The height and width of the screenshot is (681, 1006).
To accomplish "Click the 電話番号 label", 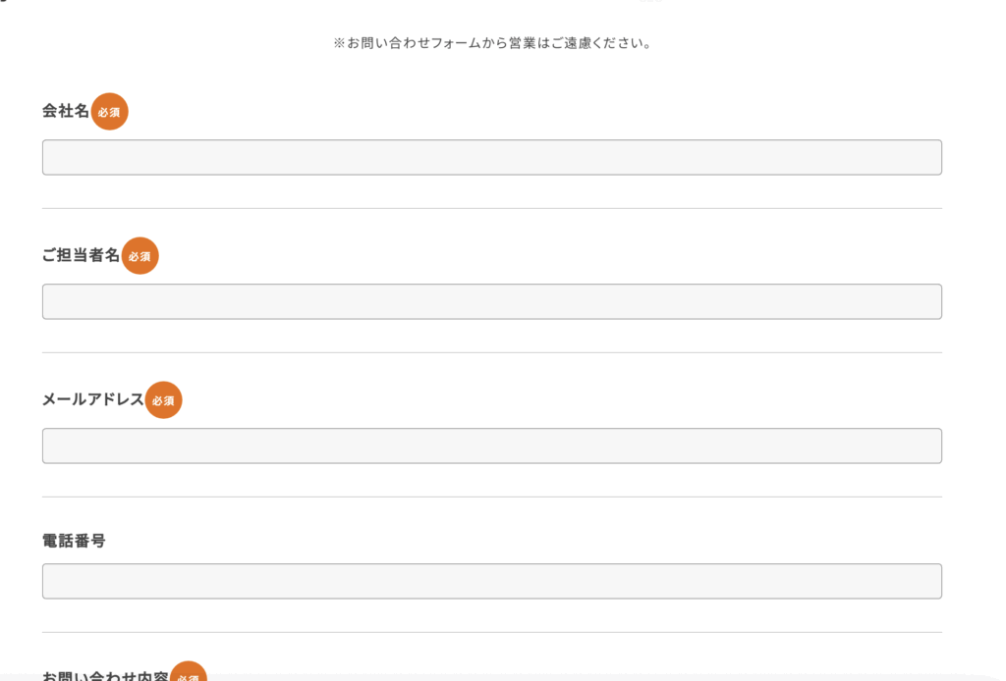I will (74, 541).
